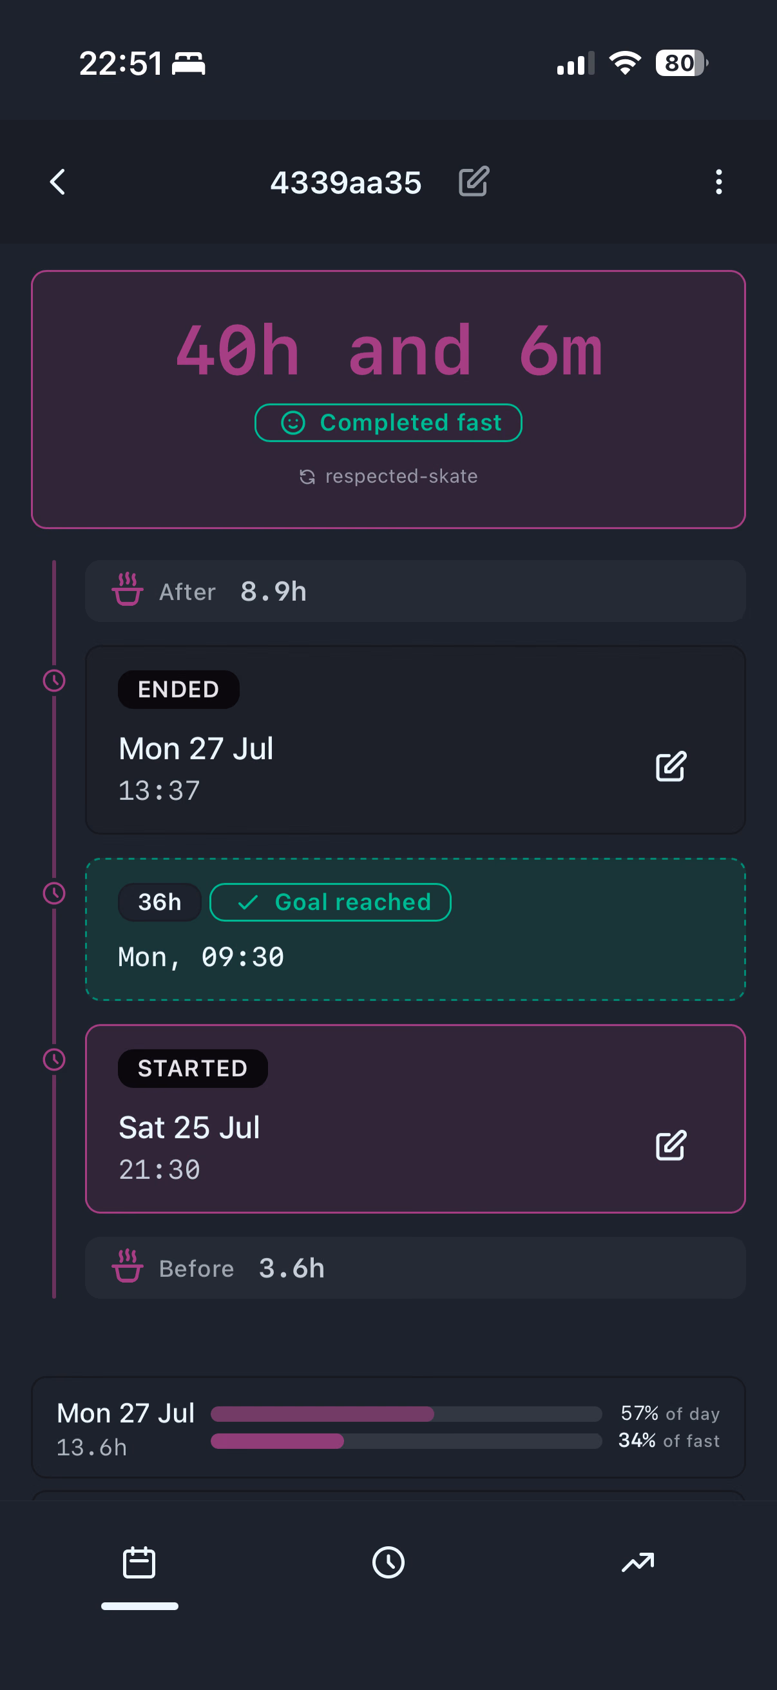This screenshot has height=1690, width=777.
Task: Open the three-dot options menu
Action: [718, 182]
